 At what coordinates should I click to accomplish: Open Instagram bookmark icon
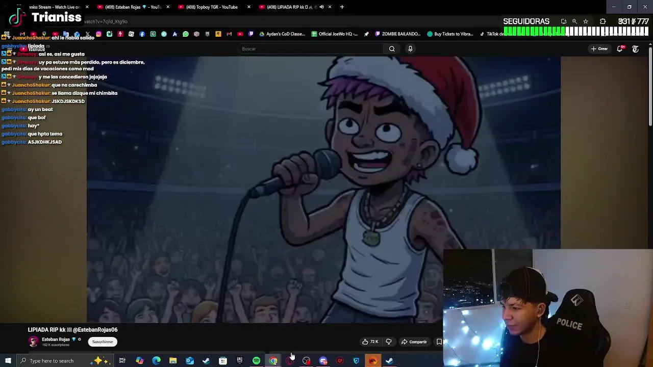(98, 34)
